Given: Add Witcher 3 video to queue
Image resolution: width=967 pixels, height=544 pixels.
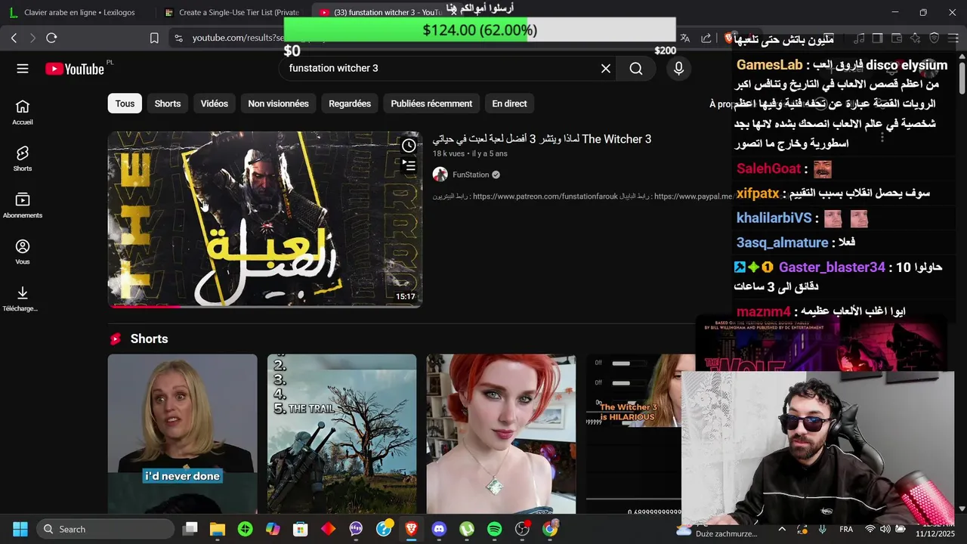Looking at the screenshot, I should (x=409, y=165).
